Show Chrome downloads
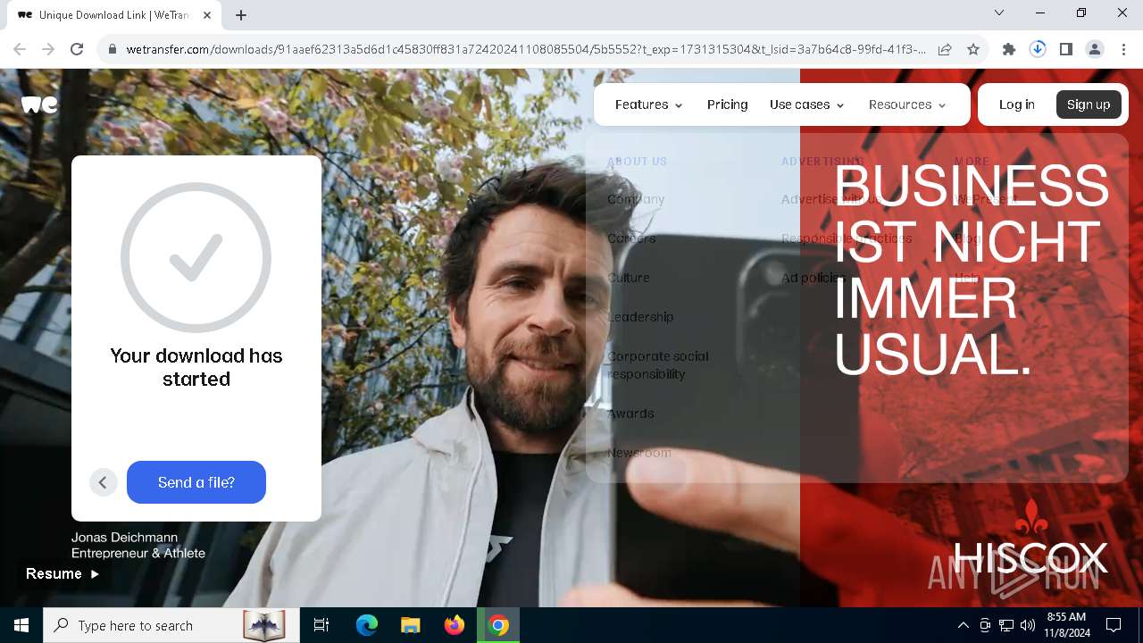The height and width of the screenshot is (643, 1143). (x=1038, y=50)
